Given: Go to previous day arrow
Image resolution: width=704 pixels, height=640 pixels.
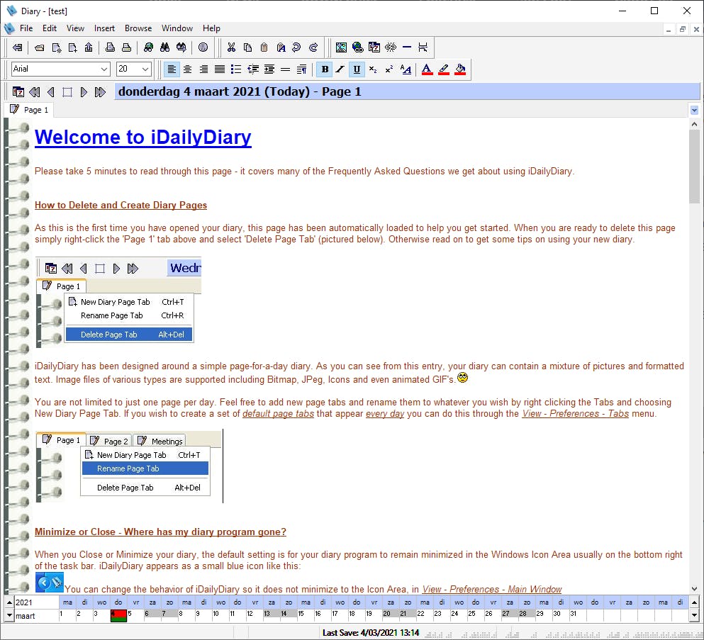Looking at the screenshot, I should pyautogui.click(x=51, y=92).
